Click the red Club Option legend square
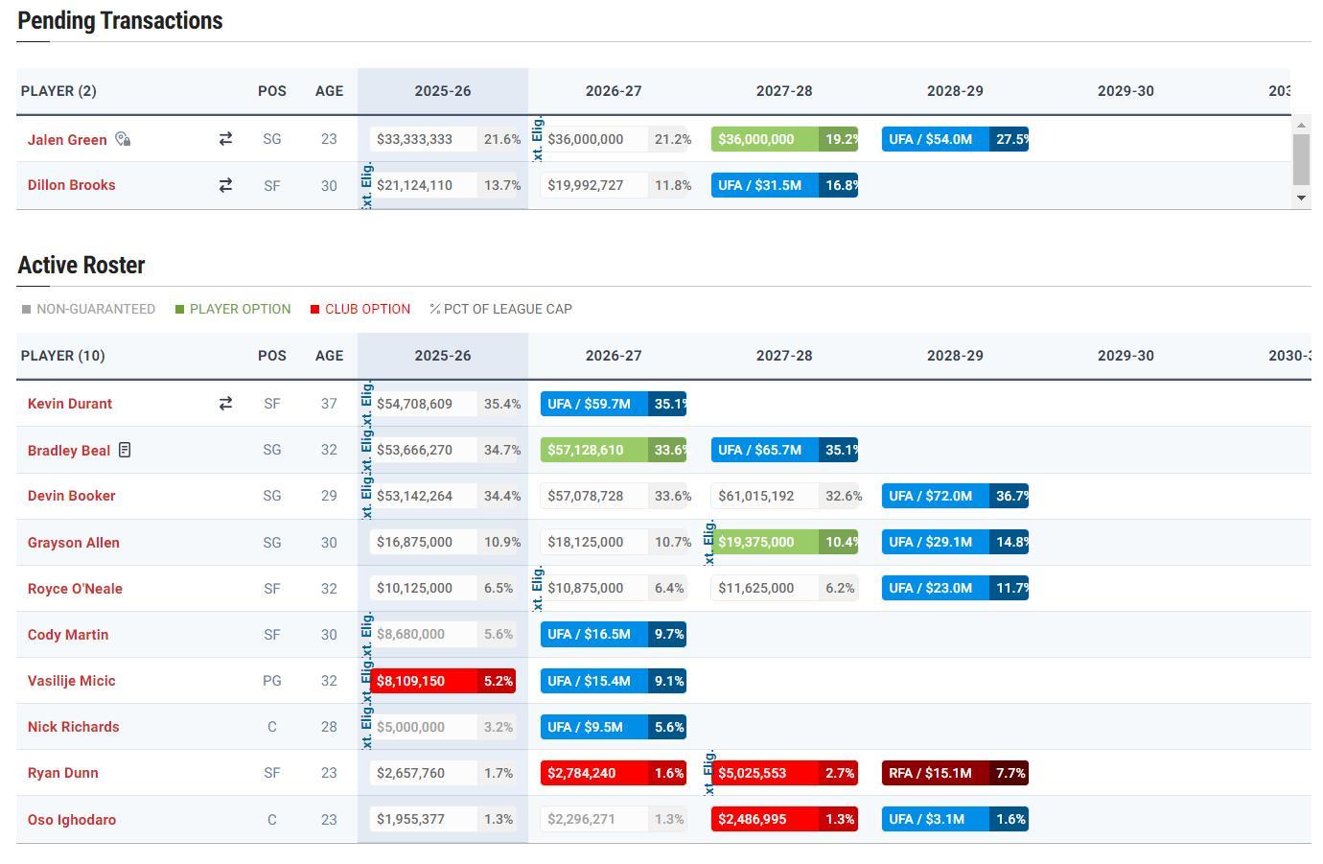 pyautogui.click(x=314, y=309)
